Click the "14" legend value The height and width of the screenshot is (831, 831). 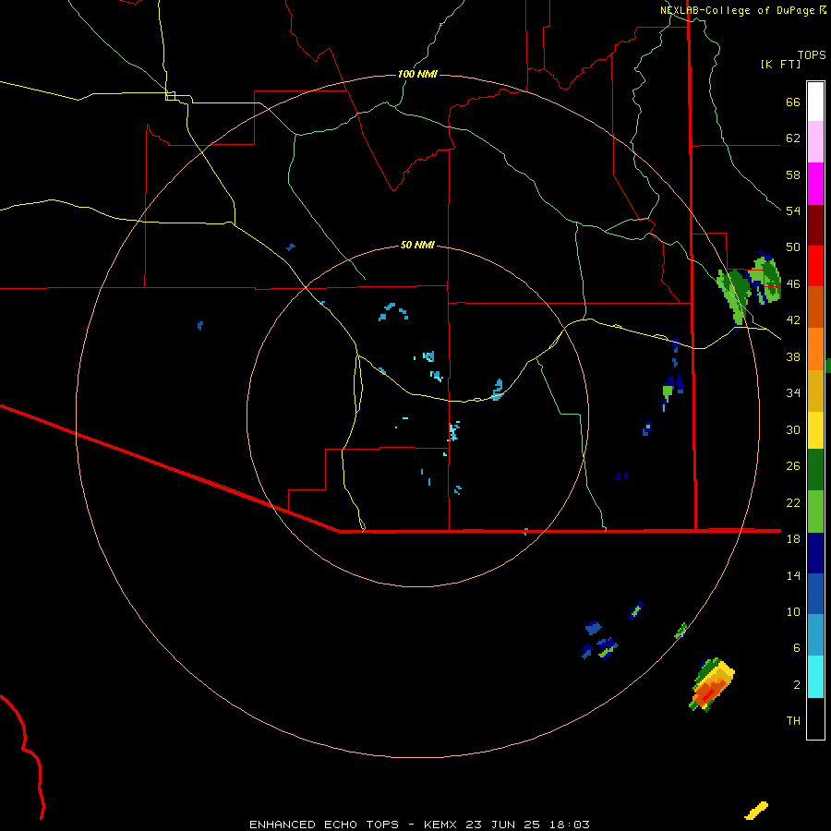(x=793, y=575)
